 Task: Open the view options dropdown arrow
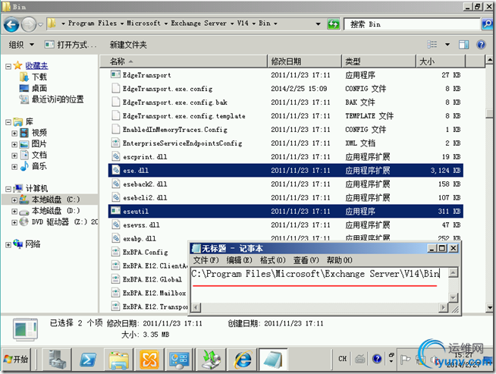pos(447,45)
